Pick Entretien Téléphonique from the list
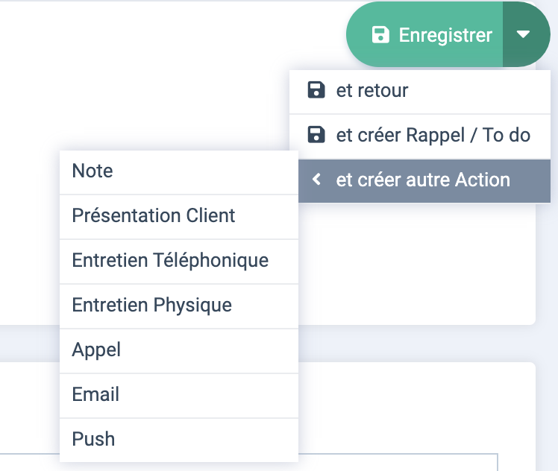This screenshot has width=558, height=471. pyautogui.click(x=178, y=262)
